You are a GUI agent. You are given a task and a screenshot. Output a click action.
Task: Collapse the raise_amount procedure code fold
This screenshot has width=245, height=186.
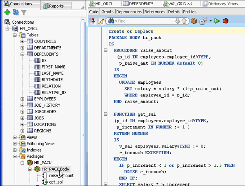(x=105, y=50)
